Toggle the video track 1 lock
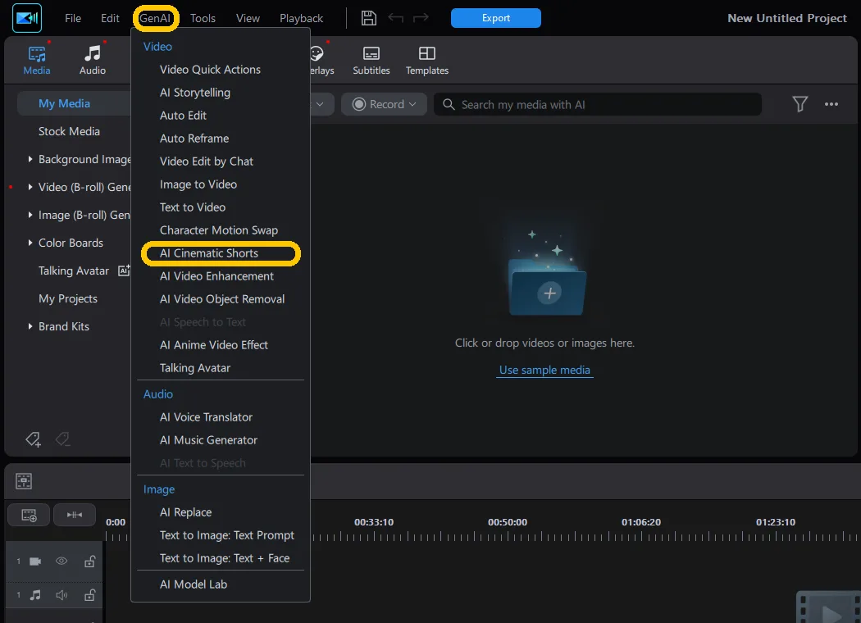This screenshot has width=861, height=623. point(90,561)
